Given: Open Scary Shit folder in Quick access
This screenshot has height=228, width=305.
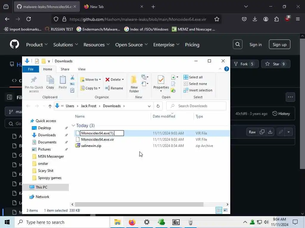Looking at the screenshot, I should coord(46,171).
